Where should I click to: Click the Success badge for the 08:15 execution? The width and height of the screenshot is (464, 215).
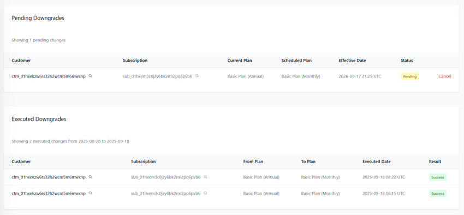click(438, 193)
